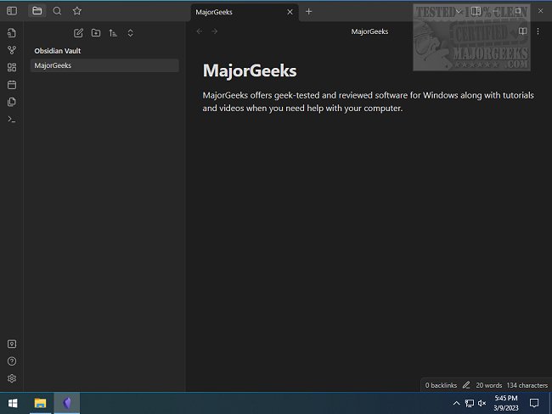Click 134 characters count
Screen dimensions: 552x414
point(527,385)
